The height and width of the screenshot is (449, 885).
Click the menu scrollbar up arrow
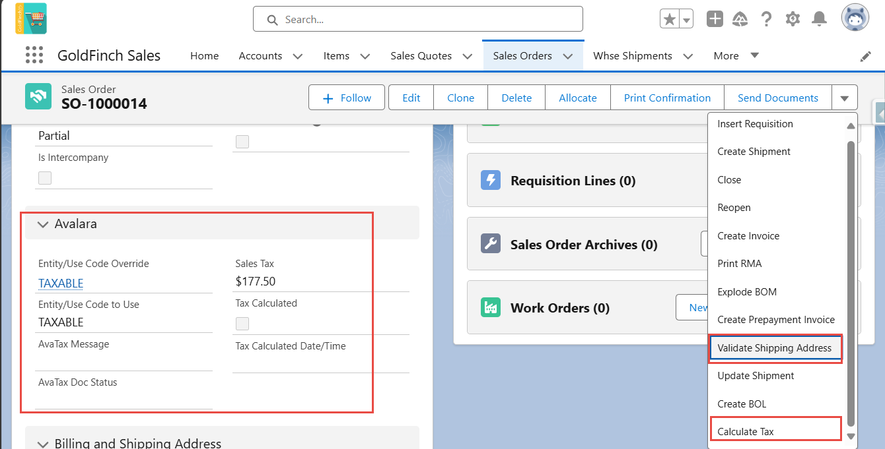click(851, 126)
